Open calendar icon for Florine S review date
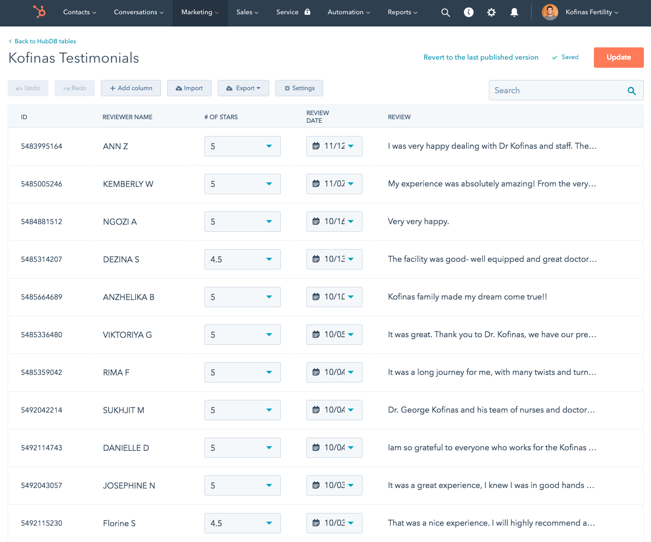Viewport: 651px width, 542px height. pos(316,523)
